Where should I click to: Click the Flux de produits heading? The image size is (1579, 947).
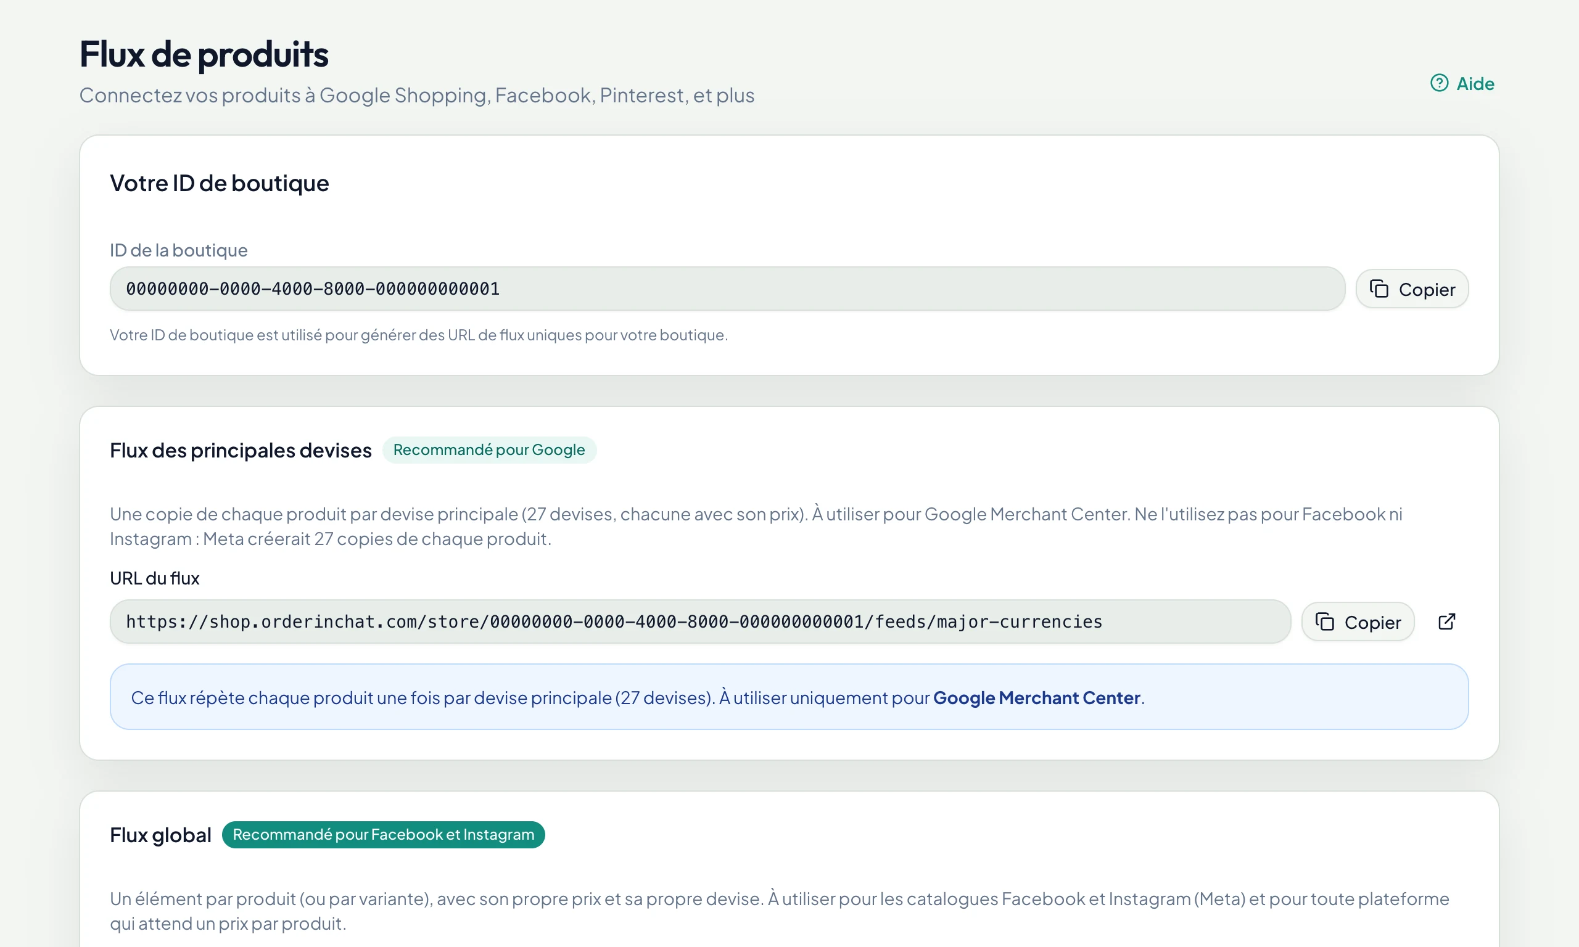204,54
